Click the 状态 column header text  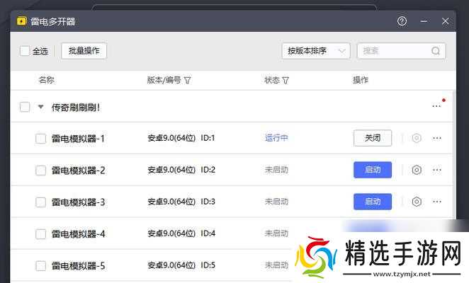[x=272, y=80]
